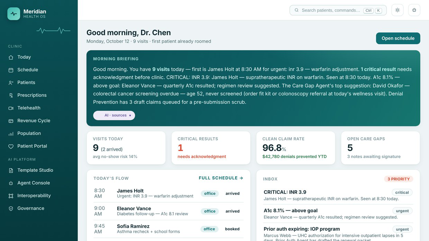Click the office tag on James Holt row

click(x=210, y=194)
